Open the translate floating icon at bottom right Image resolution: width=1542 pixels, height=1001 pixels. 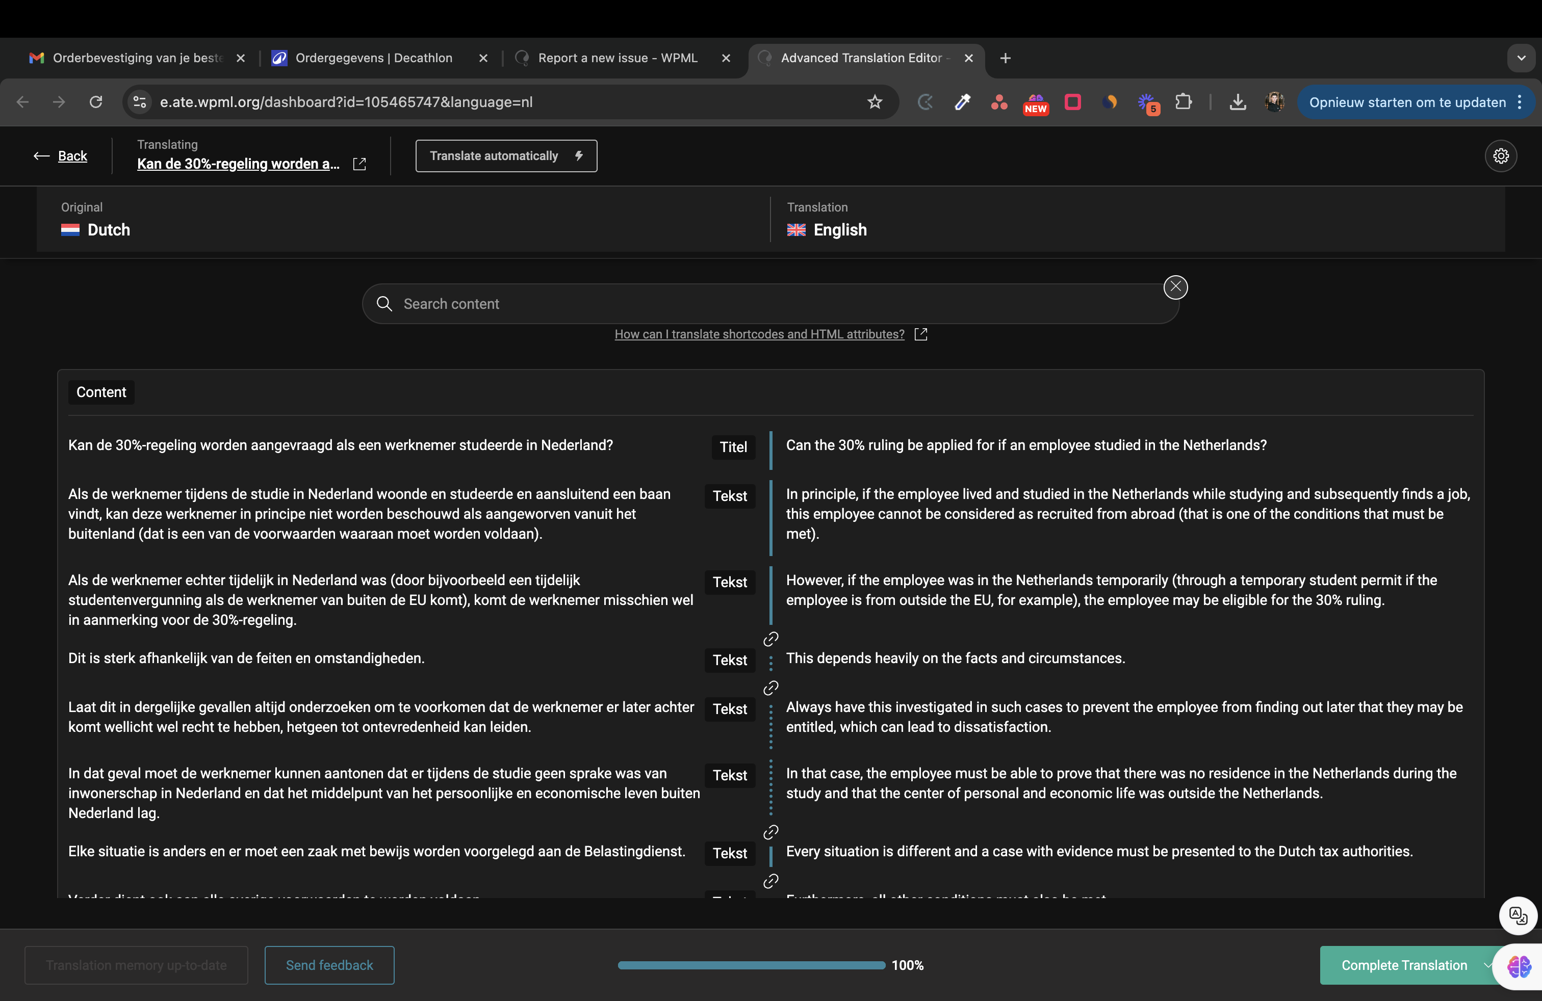[1518, 915]
